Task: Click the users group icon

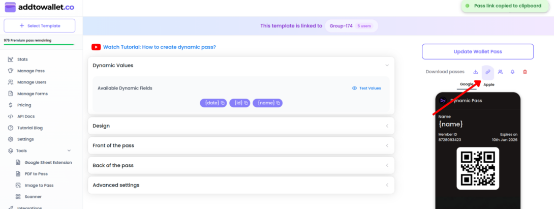Action: 500,72
